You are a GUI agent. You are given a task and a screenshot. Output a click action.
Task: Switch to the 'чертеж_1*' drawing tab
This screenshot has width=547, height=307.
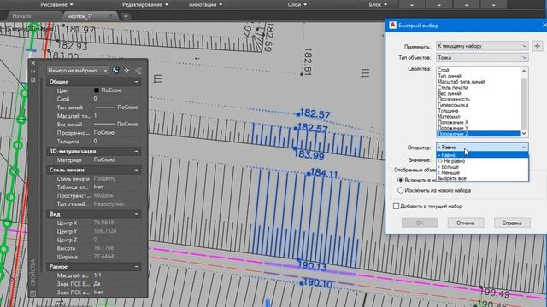(79, 16)
